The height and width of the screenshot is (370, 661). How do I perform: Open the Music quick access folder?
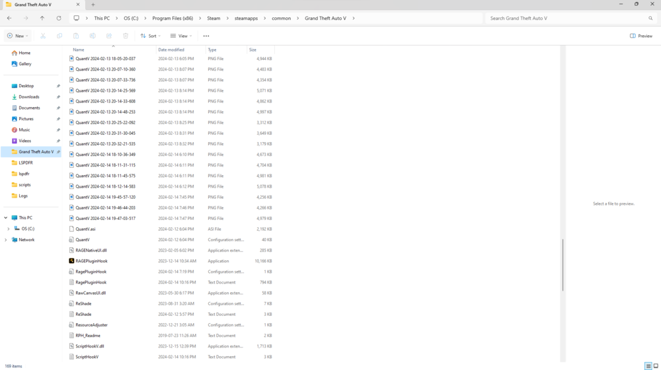point(20,129)
